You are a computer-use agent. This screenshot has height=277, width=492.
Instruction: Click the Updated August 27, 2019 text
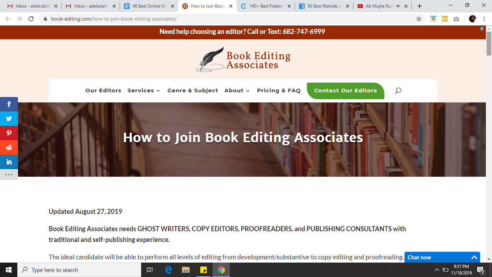[85, 211]
